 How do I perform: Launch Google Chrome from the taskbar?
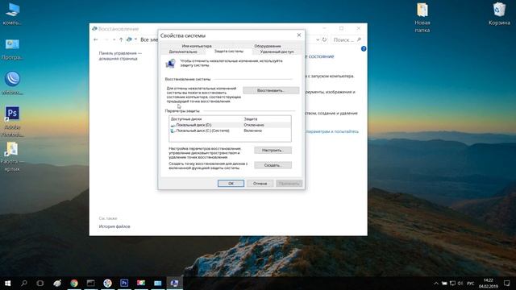74,283
